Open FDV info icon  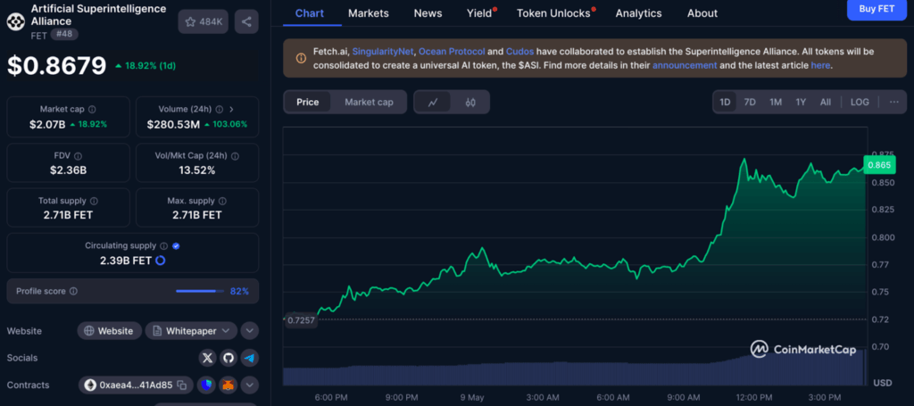(x=79, y=156)
